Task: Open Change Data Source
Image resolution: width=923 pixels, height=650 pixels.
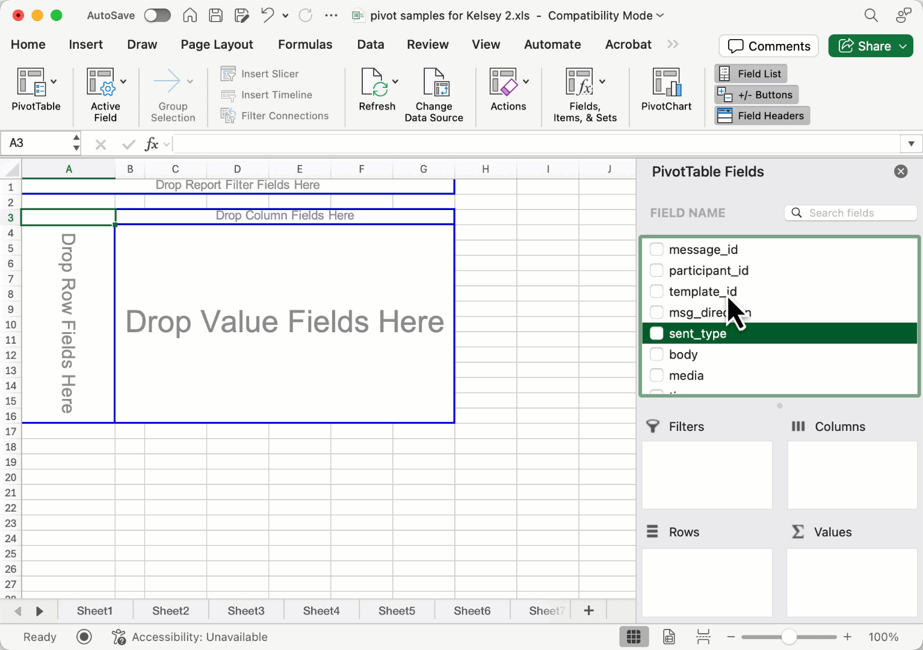Action: tap(434, 82)
